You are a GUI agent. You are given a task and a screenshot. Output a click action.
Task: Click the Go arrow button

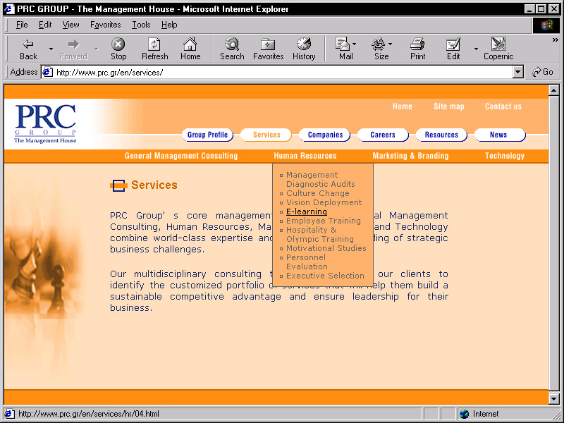click(x=543, y=72)
